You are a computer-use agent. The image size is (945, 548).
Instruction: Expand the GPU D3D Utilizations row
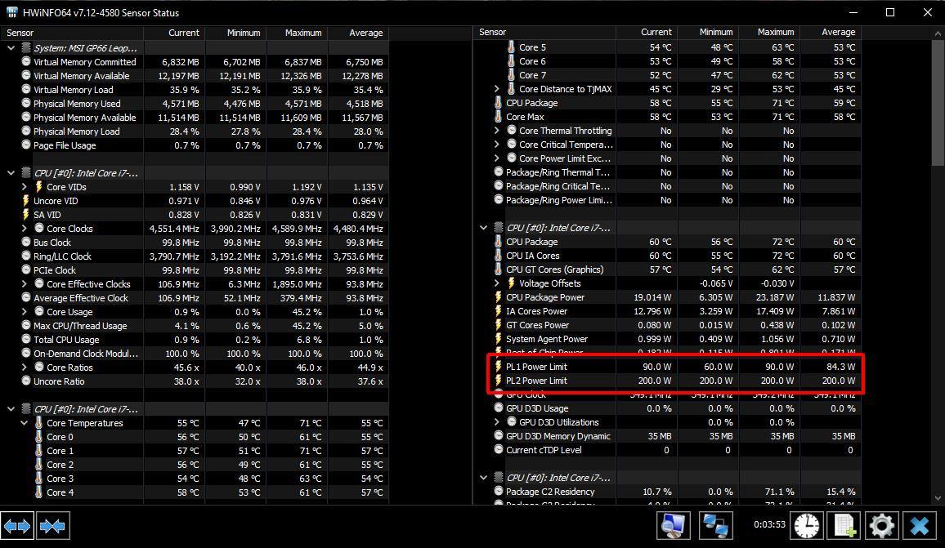pos(496,421)
